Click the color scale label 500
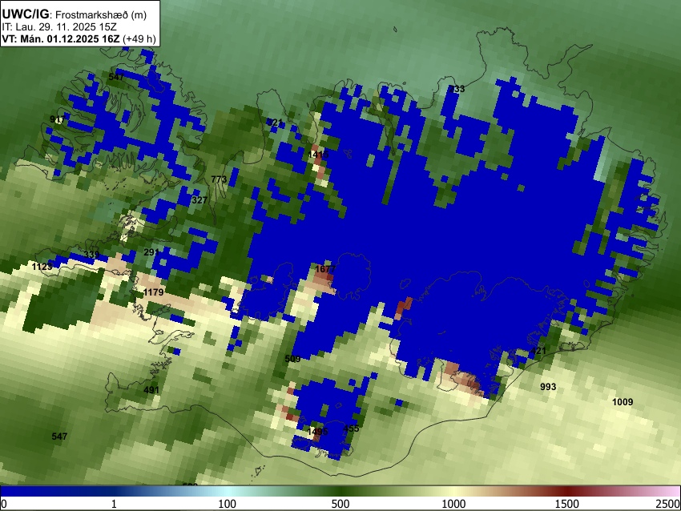 pyautogui.click(x=340, y=504)
